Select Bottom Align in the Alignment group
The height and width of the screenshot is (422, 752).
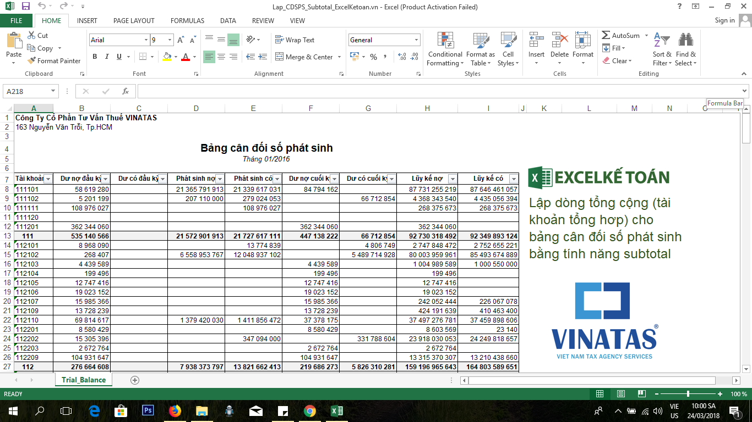(x=233, y=40)
